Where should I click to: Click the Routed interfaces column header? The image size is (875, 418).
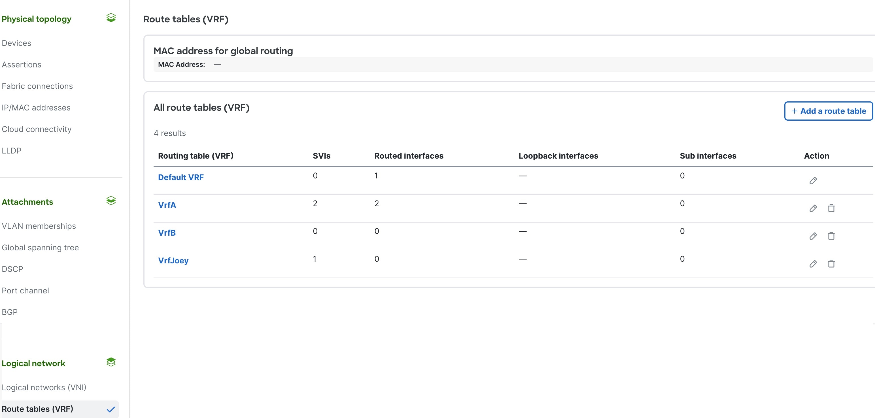coord(409,156)
